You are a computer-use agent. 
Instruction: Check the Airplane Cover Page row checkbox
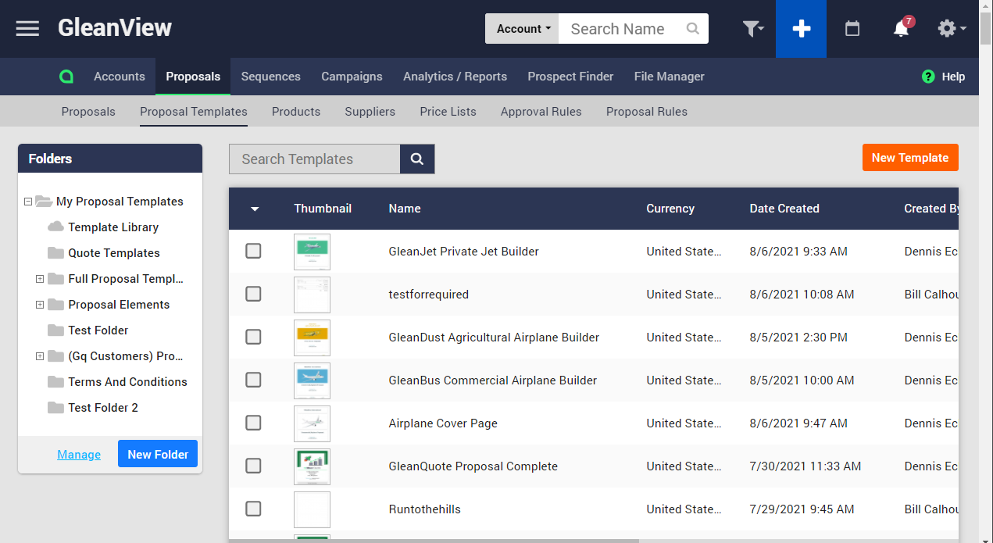pos(253,423)
